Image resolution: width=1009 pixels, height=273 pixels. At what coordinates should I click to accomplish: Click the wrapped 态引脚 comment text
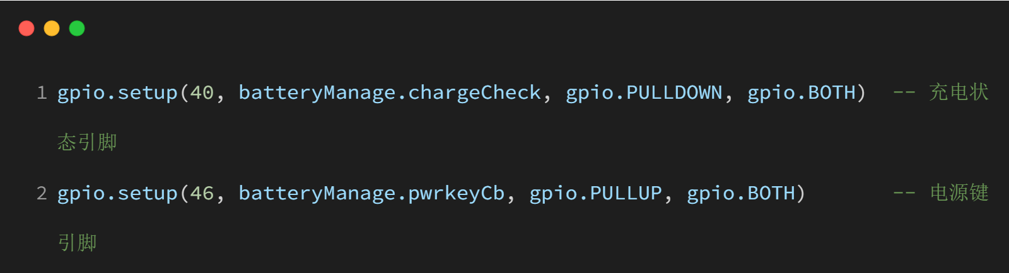point(87,143)
